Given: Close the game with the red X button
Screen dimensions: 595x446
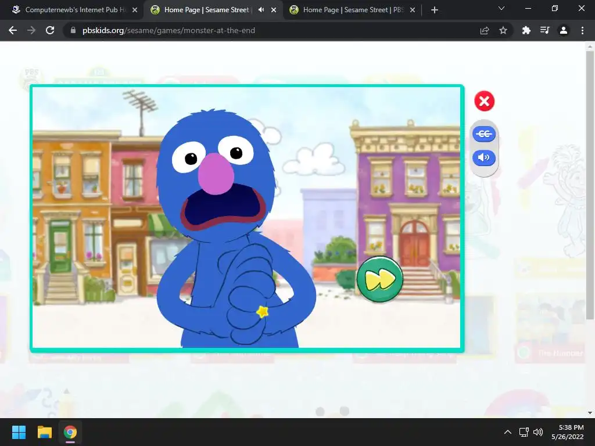Looking at the screenshot, I should (x=484, y=101).
